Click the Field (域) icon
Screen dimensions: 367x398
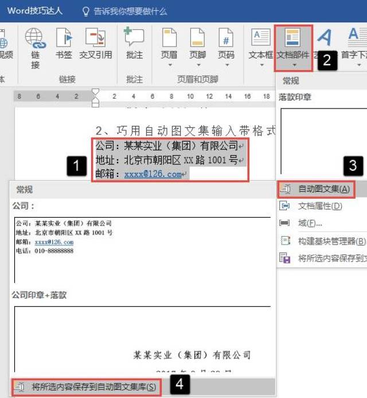coord(284,223)
